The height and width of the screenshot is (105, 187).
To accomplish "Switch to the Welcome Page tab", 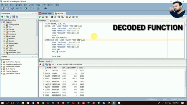I will pyautogui.click(x=46, y=14).
